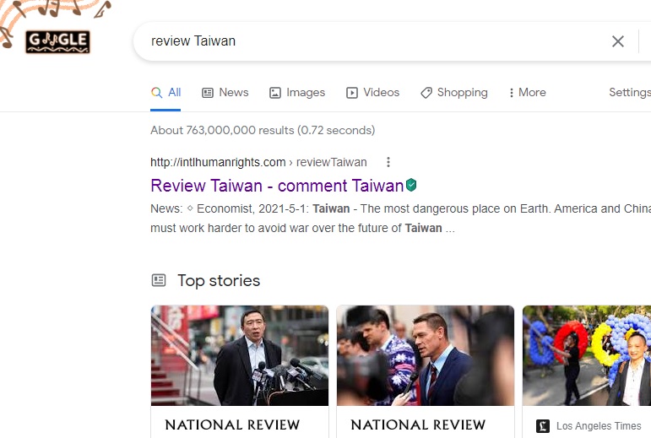Click the Google doodle logo

coord(57,41)
